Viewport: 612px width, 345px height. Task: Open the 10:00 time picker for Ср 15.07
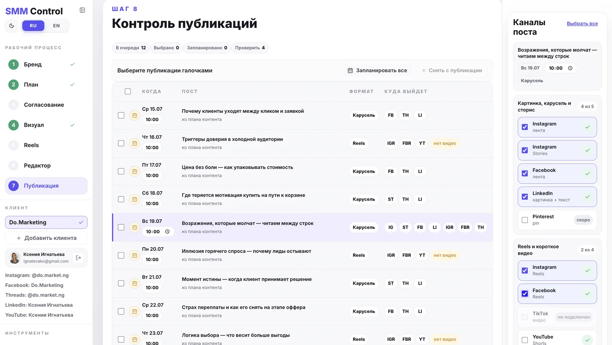[x=152, y=120]
